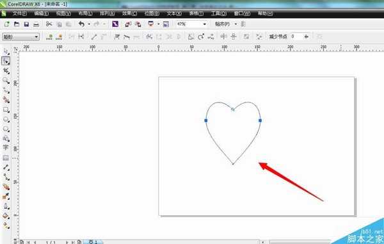The width and height of the screenshot is (384, 244).
Task: Click the Undo arrow icon
Action: [x=81, y=24]
